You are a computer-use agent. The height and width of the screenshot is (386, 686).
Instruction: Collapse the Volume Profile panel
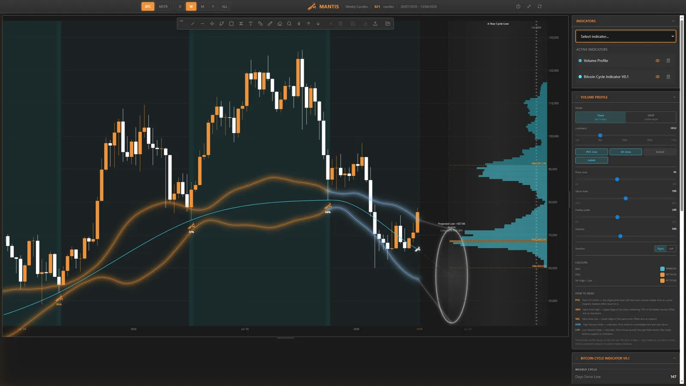pyautogui.click(x=674, y=97)
